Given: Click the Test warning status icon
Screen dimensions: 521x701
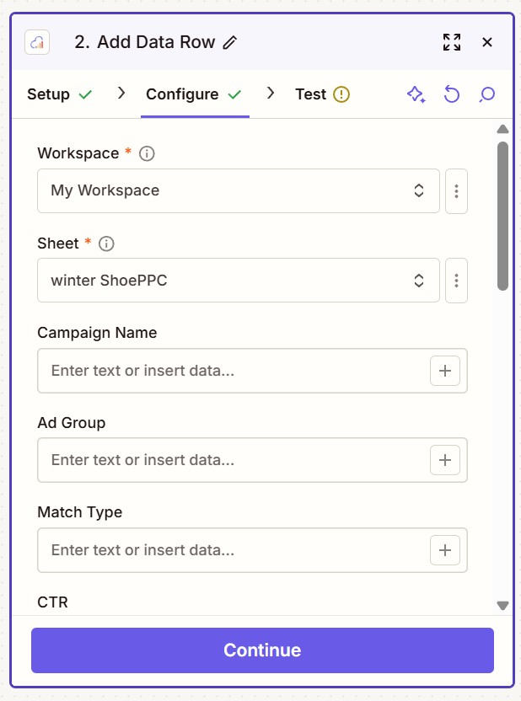Looking at the screenshot, I should tap(341, 94).
